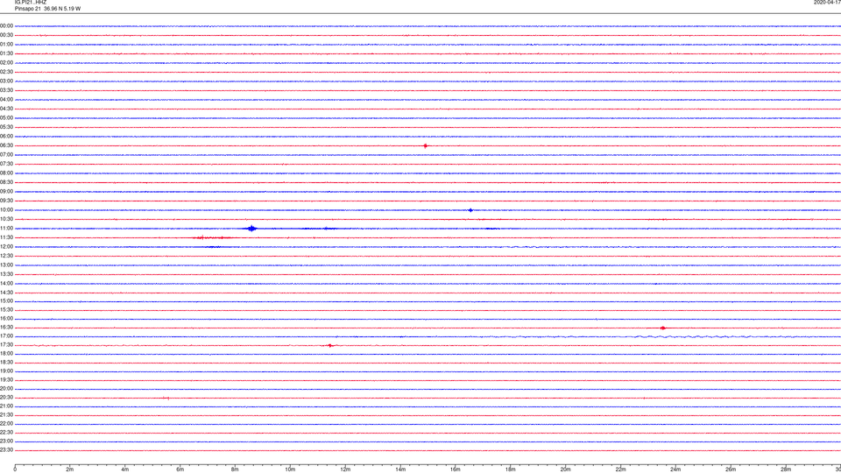Click the 26m axis tick label

coord(731,469)
